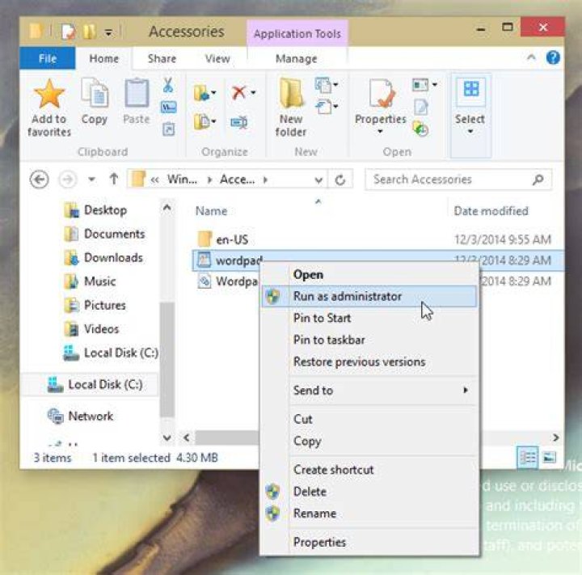Click the New folder icon
The image size is (582, 575).
pyautogui.click(x=291, y=93)
